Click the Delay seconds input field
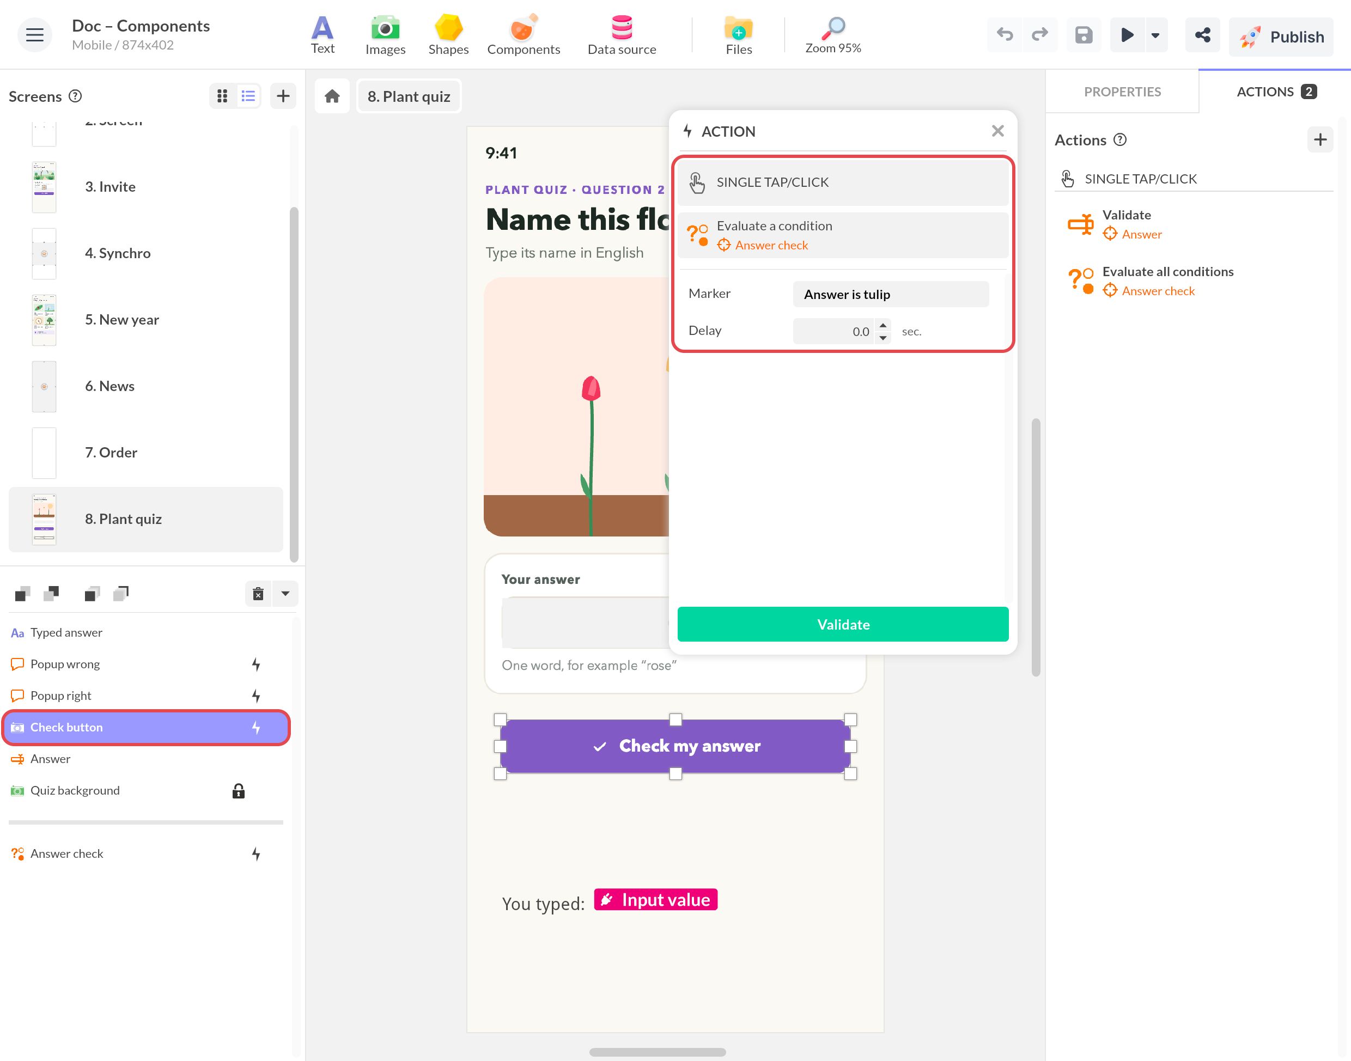 833,332
